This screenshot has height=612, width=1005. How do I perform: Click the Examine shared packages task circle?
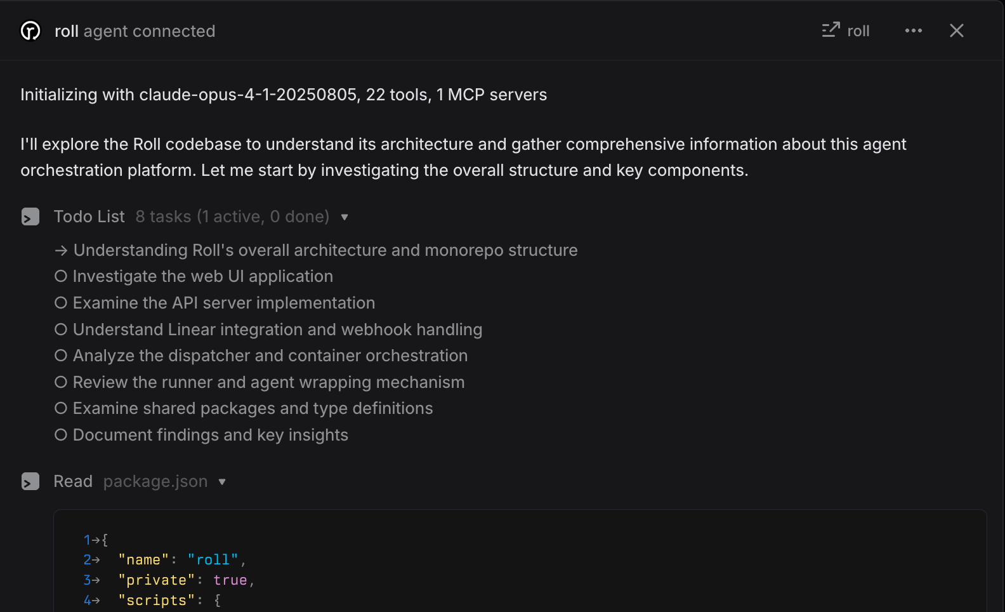(61, 408)
